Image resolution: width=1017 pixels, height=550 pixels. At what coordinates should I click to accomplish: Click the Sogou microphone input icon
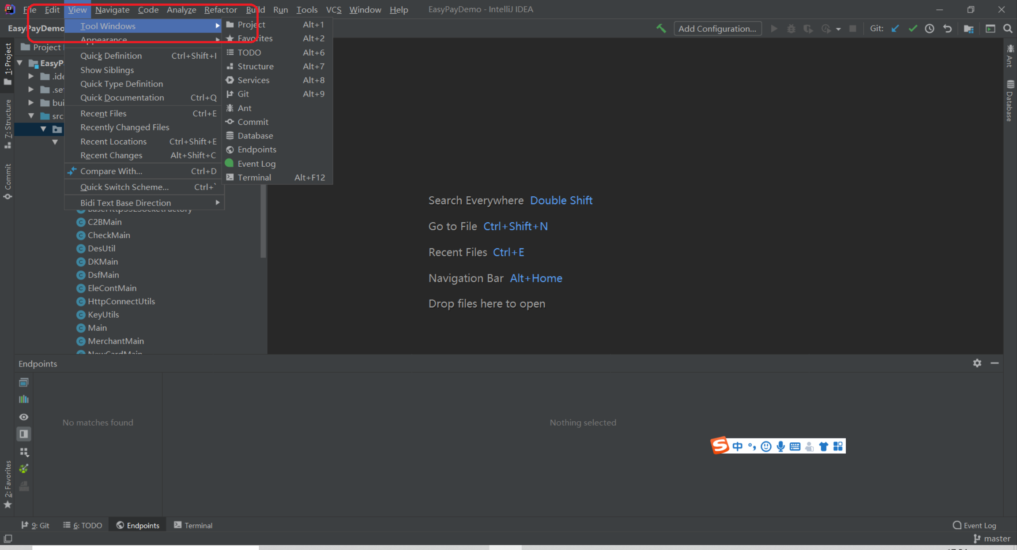(x=780, y=446)
